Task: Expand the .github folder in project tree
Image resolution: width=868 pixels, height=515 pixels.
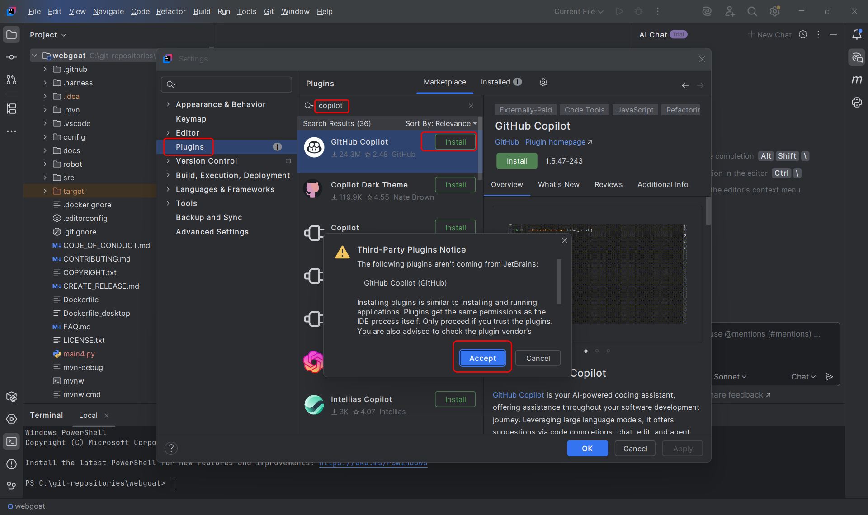Action: tap(45, 69)
